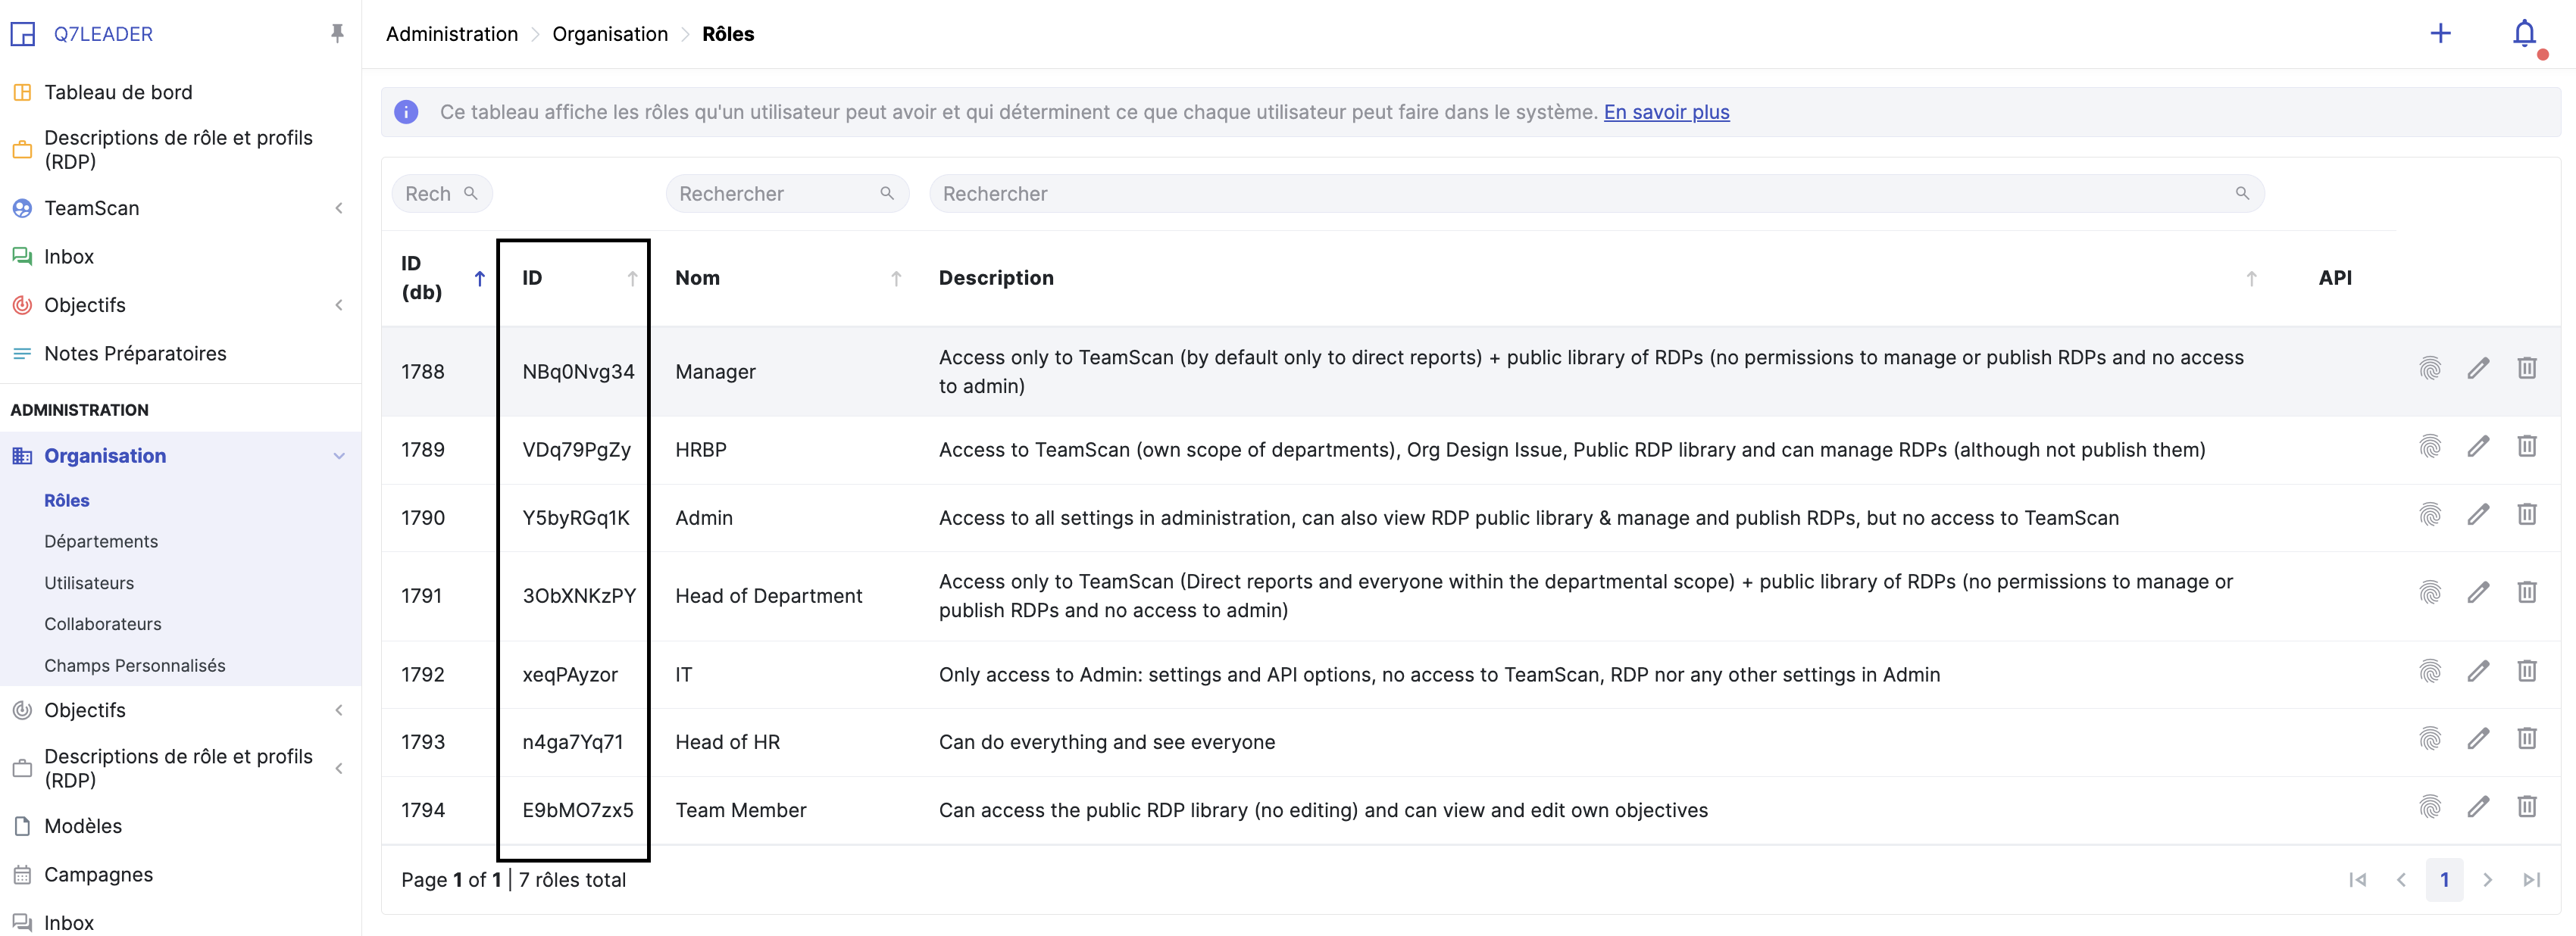
Task: Click the plus add icon
Action: (2440, 33)
